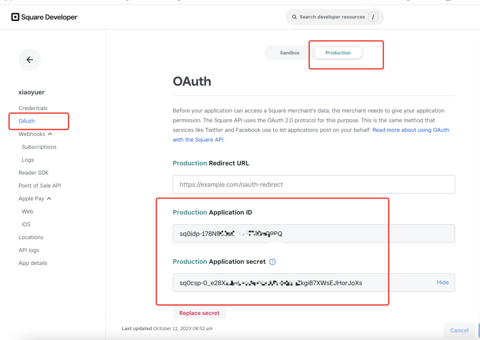Open the Application secret help icon
The width and height of the screenshot is (480, 340).
tap(272, 262)
